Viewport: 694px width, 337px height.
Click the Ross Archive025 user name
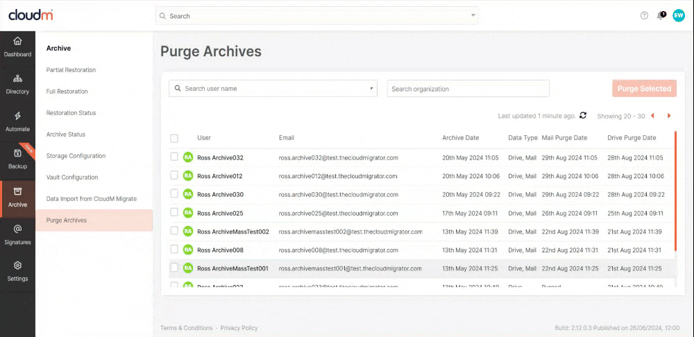point(220,213)
